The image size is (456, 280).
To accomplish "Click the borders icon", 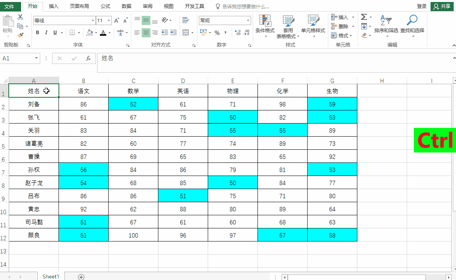I will [x=72, y=33].
